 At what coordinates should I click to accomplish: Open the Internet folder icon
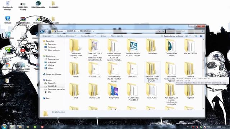coord(189,68)
